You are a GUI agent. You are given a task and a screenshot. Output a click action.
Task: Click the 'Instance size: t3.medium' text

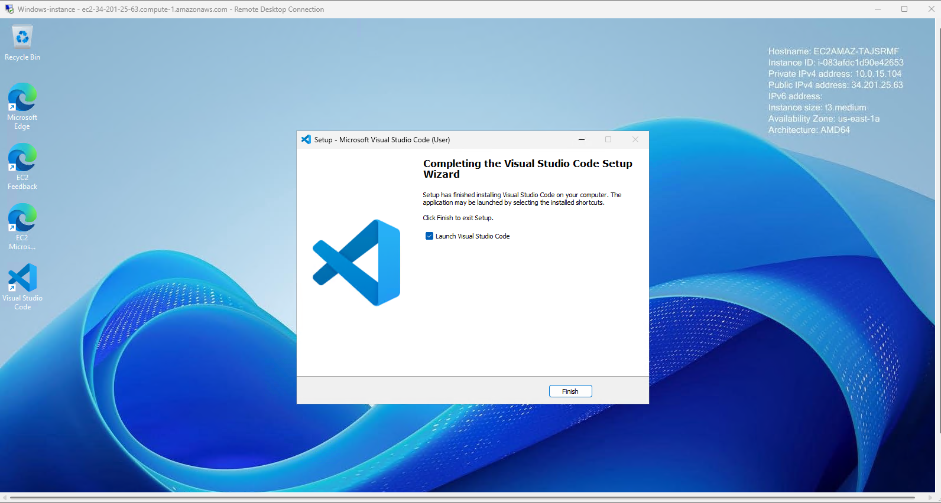817,107
